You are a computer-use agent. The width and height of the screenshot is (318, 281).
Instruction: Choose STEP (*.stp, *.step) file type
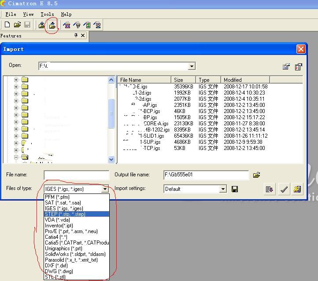(x=77, y=214)
